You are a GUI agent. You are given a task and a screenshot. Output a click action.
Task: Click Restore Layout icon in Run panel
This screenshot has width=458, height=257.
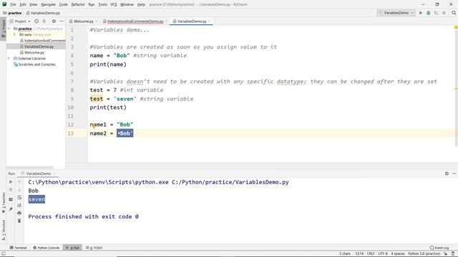11,199
